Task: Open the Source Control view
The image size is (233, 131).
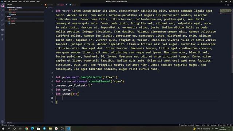Action: 3,15
